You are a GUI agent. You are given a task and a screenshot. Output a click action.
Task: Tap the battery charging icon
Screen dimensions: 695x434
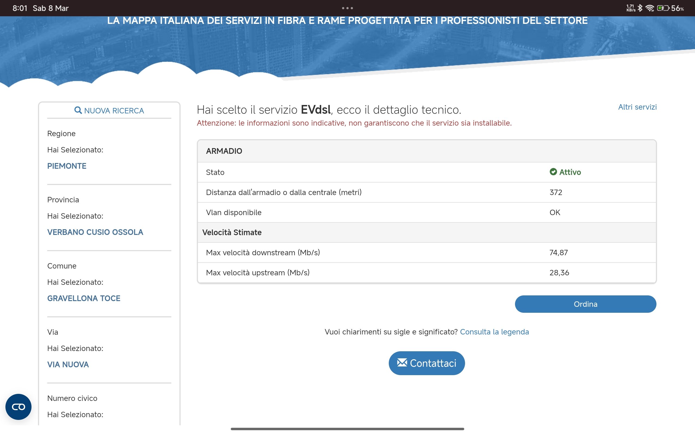(x=663, y=8)
